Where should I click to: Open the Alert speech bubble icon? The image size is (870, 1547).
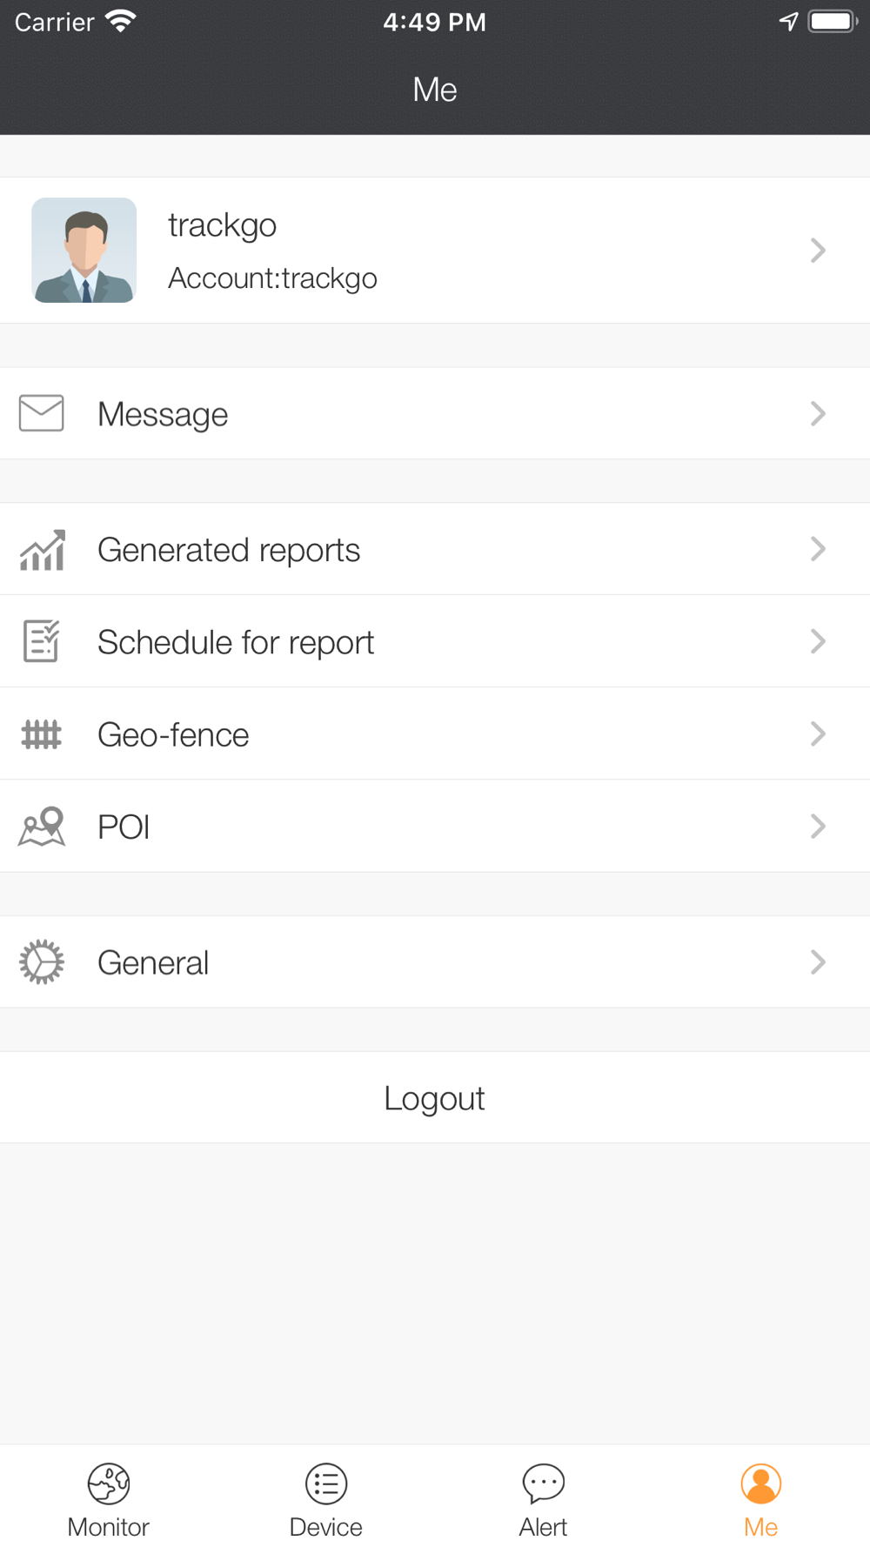(544, 1483)
